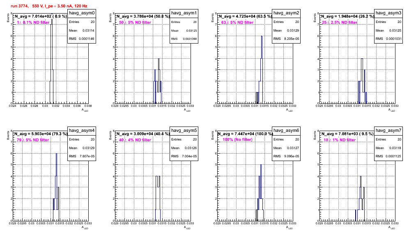Click RMS 0.0001125 in havg_asym7 stats
Viewport: 409px width, 235px height.
388,156
